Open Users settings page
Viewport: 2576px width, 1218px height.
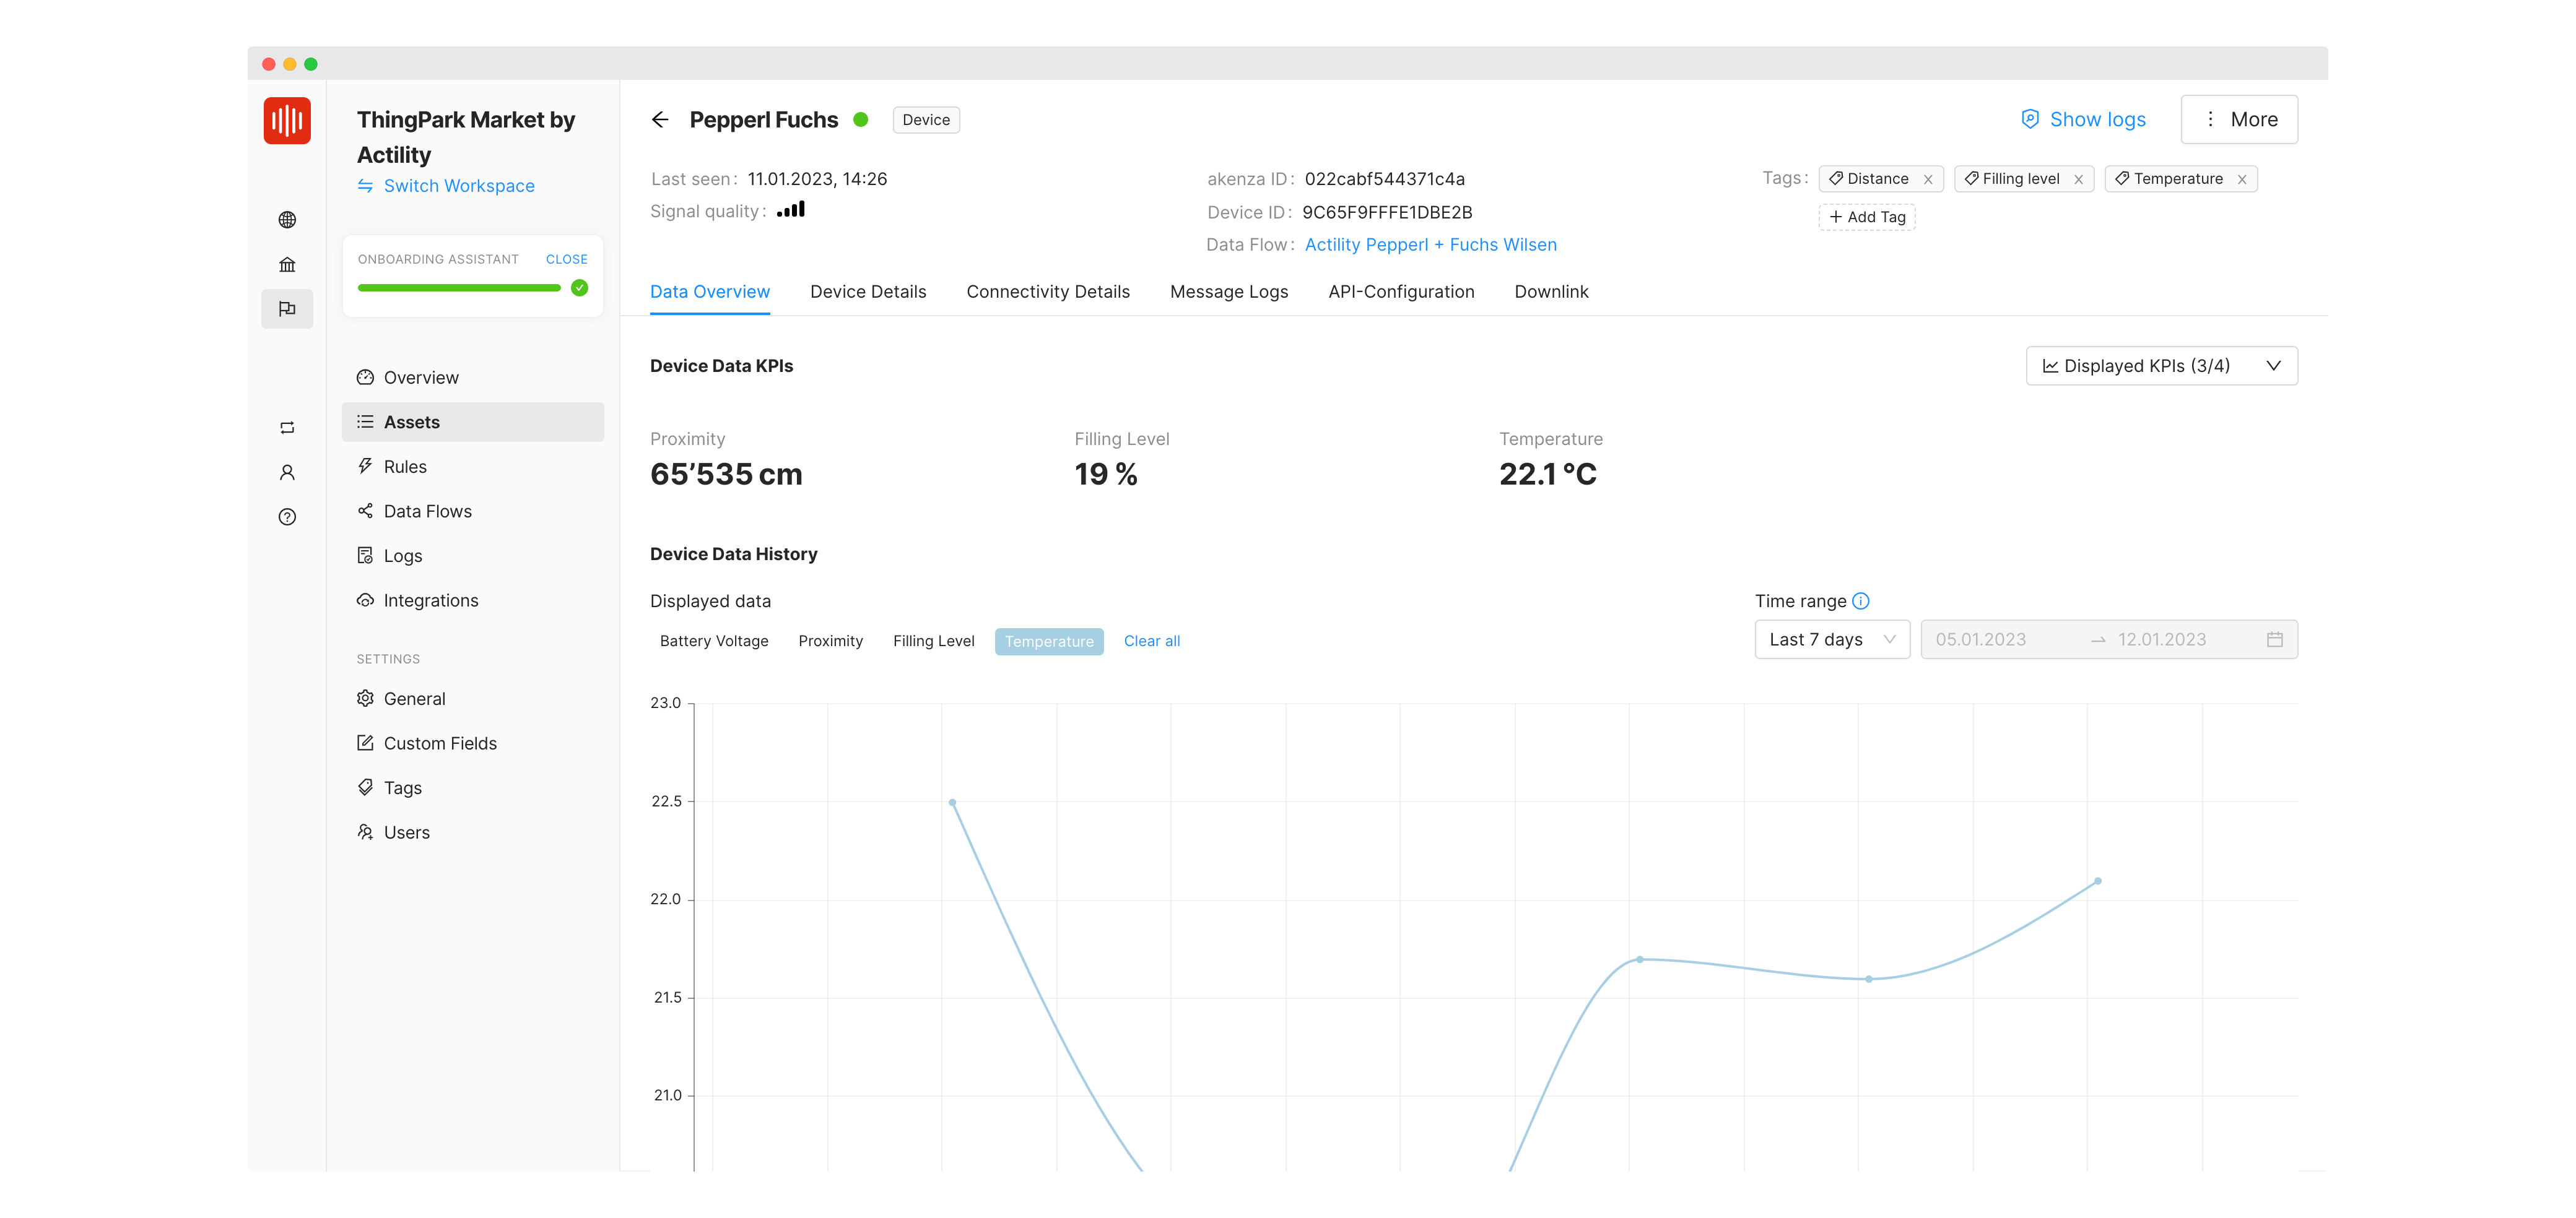tap(473, 832)
